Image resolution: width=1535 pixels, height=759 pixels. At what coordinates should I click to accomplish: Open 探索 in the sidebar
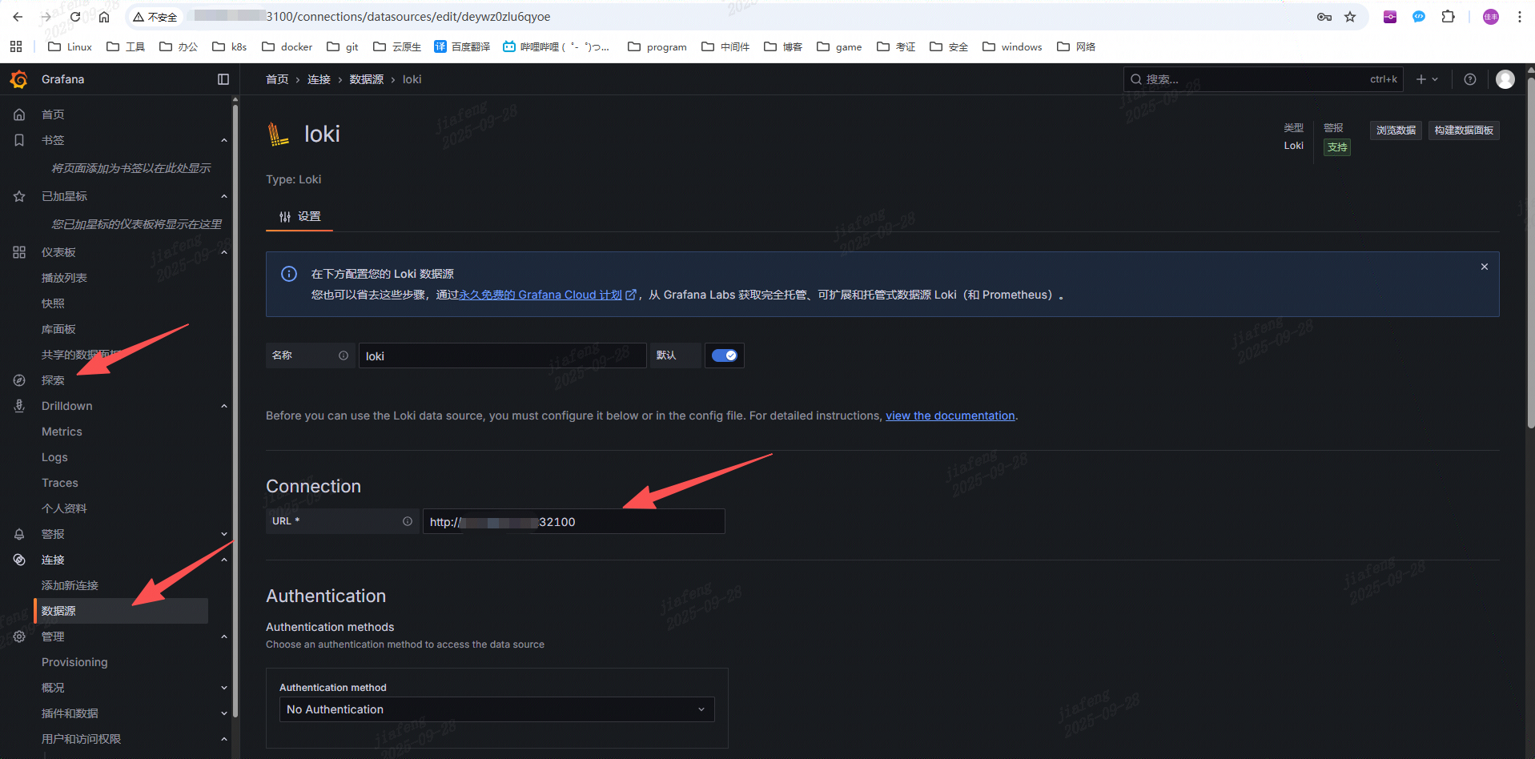point(53,380)
